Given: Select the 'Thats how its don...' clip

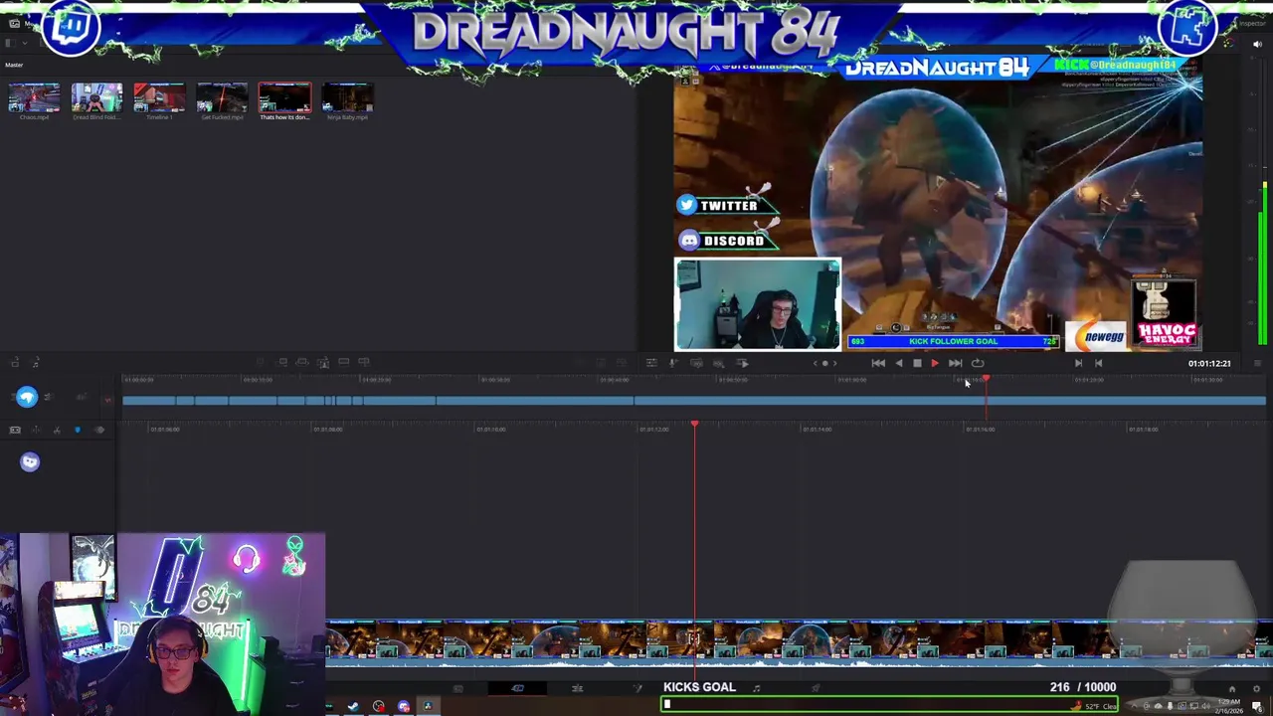Looking at the screenshot, I should coord(284,98).
